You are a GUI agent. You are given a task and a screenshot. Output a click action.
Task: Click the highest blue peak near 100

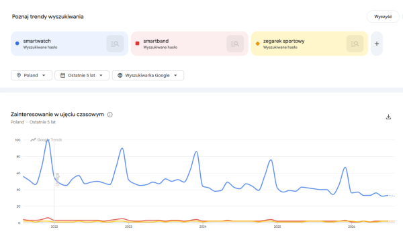tap(48, 140)
